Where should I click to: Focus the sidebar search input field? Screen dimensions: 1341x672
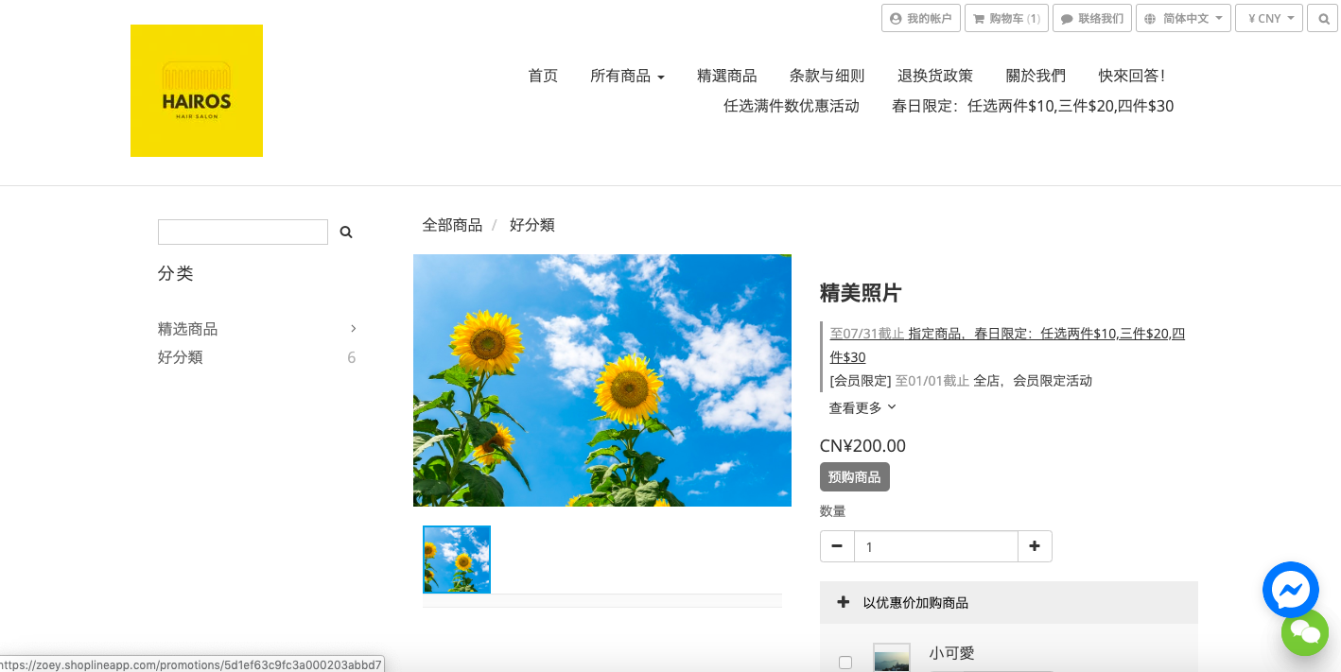tap(243, 232)
